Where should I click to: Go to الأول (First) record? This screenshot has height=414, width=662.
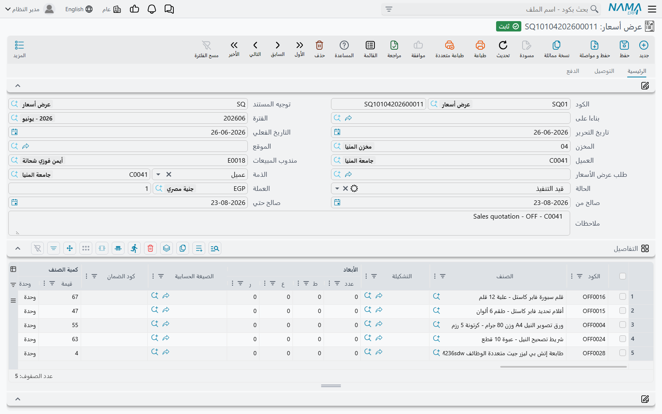tap(300, 45)
